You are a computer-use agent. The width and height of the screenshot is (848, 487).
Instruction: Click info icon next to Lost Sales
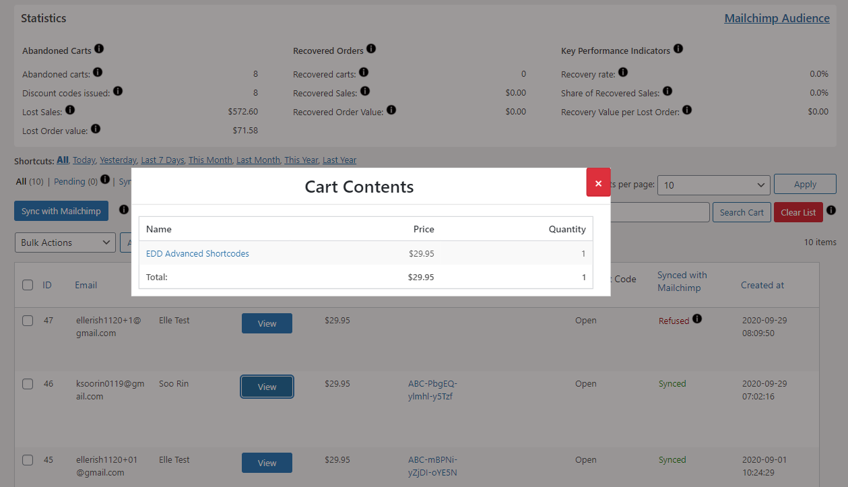pos(70,110)
